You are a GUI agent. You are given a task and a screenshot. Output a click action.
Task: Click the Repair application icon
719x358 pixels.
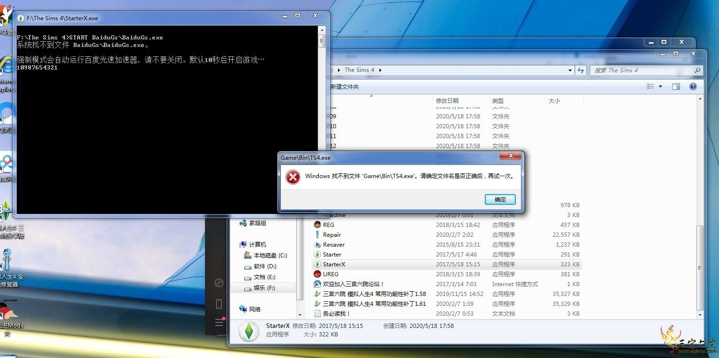(317, 234)
